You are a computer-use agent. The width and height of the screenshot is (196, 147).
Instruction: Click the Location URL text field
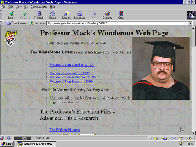pyautogui.click(x=118, y=24)
